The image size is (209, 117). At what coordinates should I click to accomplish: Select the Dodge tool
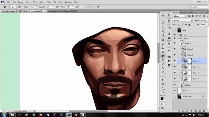(163, 68)
